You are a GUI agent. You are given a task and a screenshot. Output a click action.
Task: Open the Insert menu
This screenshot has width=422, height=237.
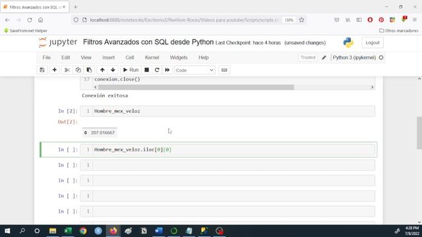[108, 57]
